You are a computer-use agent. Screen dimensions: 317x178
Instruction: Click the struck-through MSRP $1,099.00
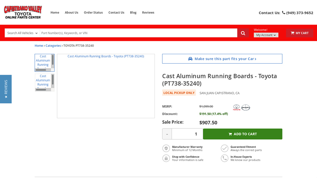pyautogui.click(x=206, y=106)
